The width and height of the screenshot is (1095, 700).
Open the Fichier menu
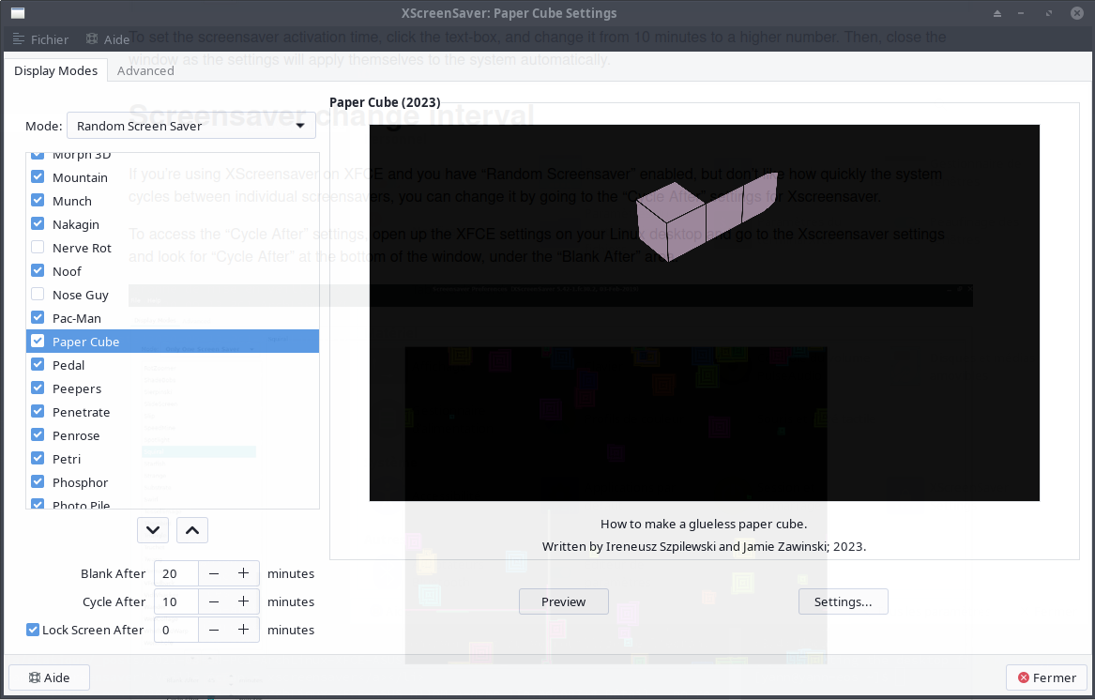click(40, 39)
